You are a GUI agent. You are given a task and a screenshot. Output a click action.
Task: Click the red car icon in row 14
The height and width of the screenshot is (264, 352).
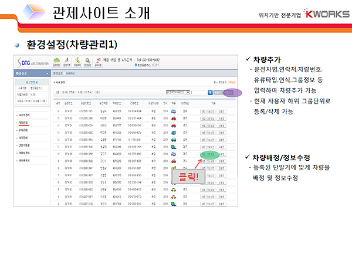click(x=174, y=126)
